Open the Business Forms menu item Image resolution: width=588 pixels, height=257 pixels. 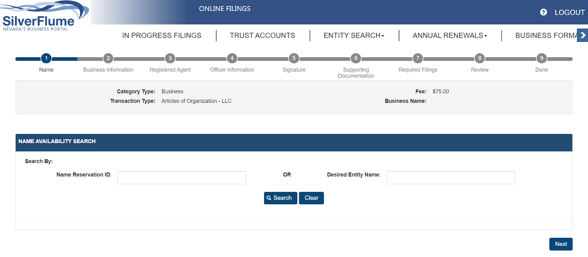point(545,36)
